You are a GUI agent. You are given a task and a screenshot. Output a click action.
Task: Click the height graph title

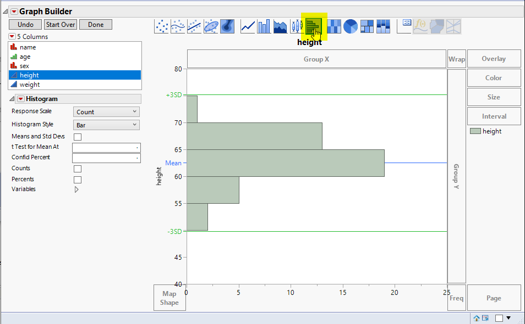[x=309, y=42]
